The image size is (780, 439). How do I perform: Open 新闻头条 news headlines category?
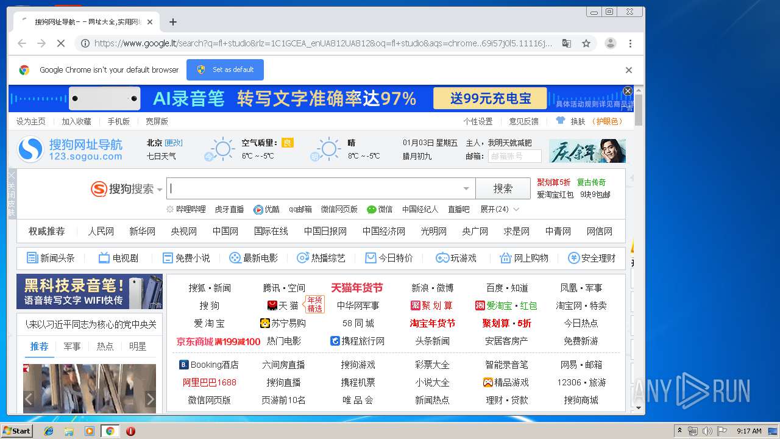[51, 258]
